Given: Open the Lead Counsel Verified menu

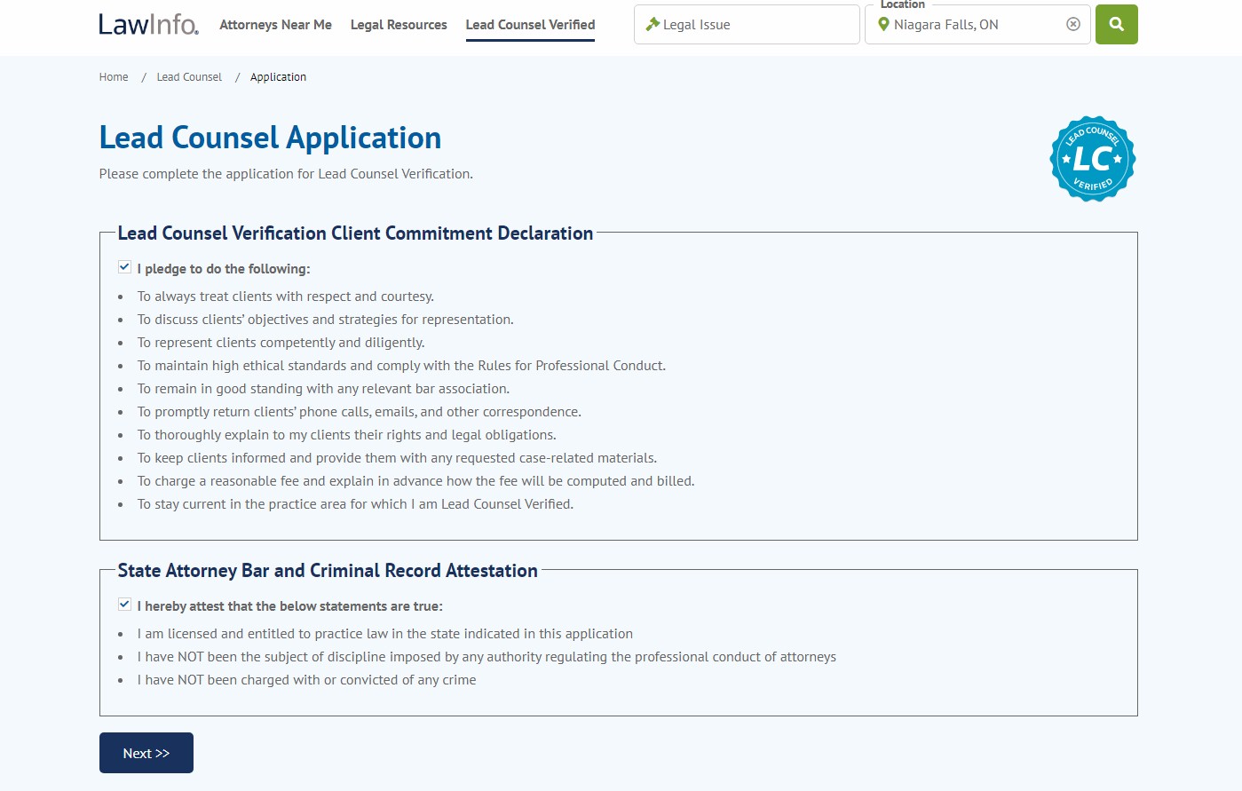Looking at the screenshot, I should pyautogui.click(x=530, y=25).
